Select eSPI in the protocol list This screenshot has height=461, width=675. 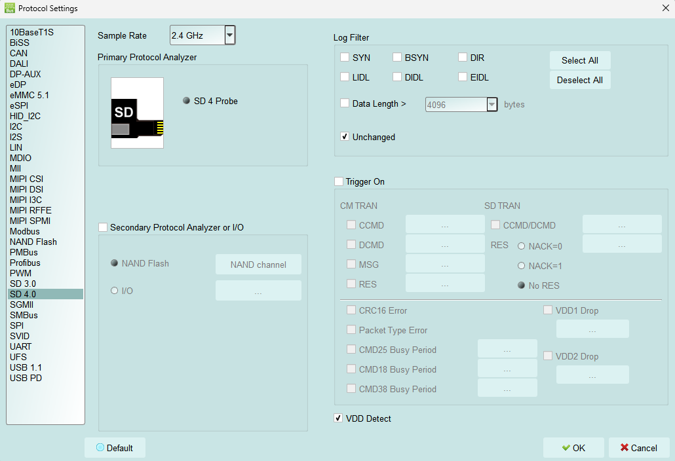[46, 105]
